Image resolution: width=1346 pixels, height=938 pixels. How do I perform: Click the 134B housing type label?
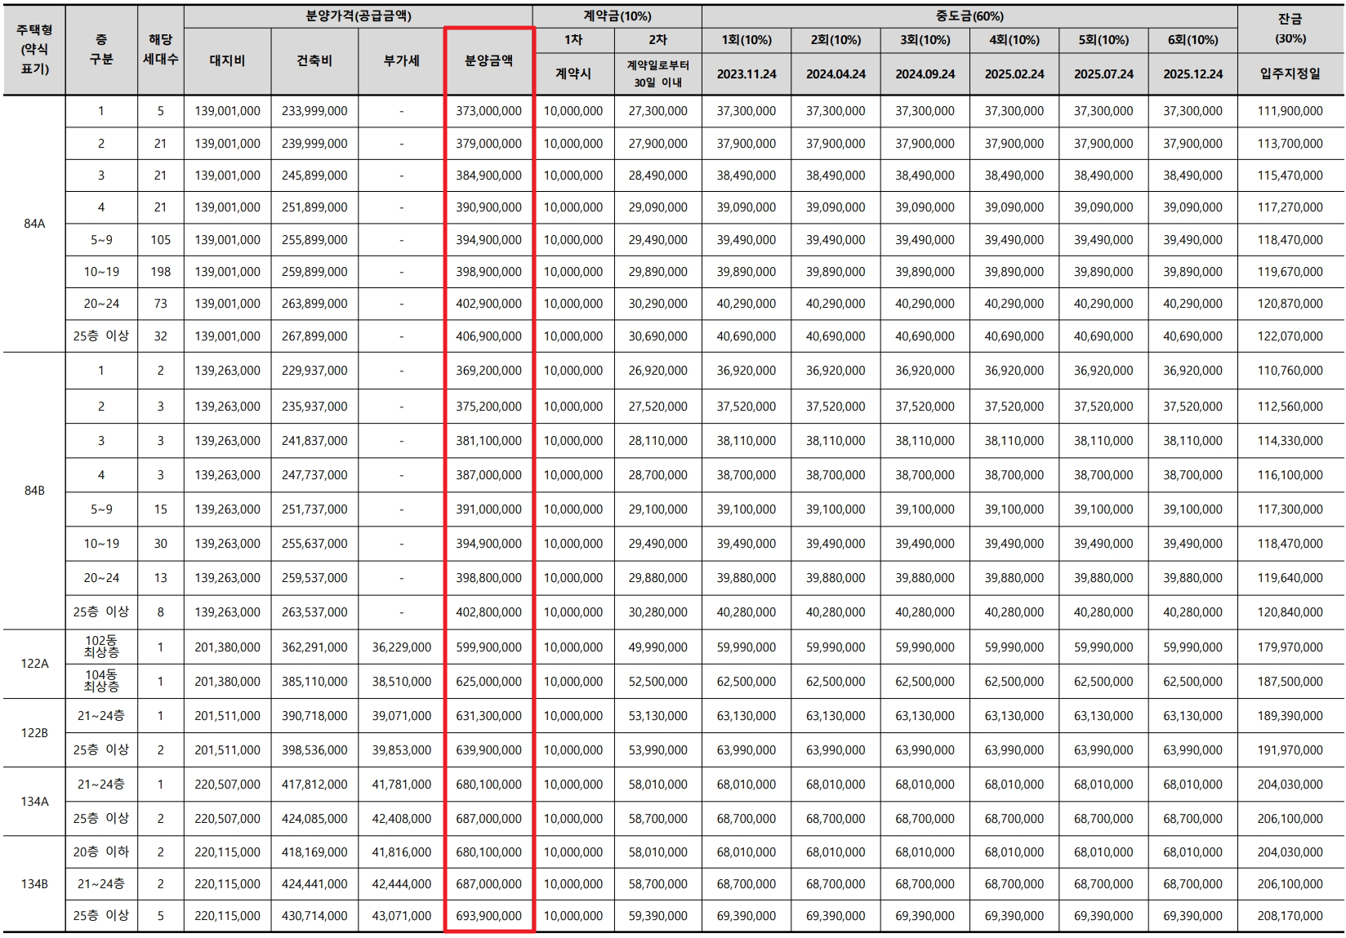(34, 883)
